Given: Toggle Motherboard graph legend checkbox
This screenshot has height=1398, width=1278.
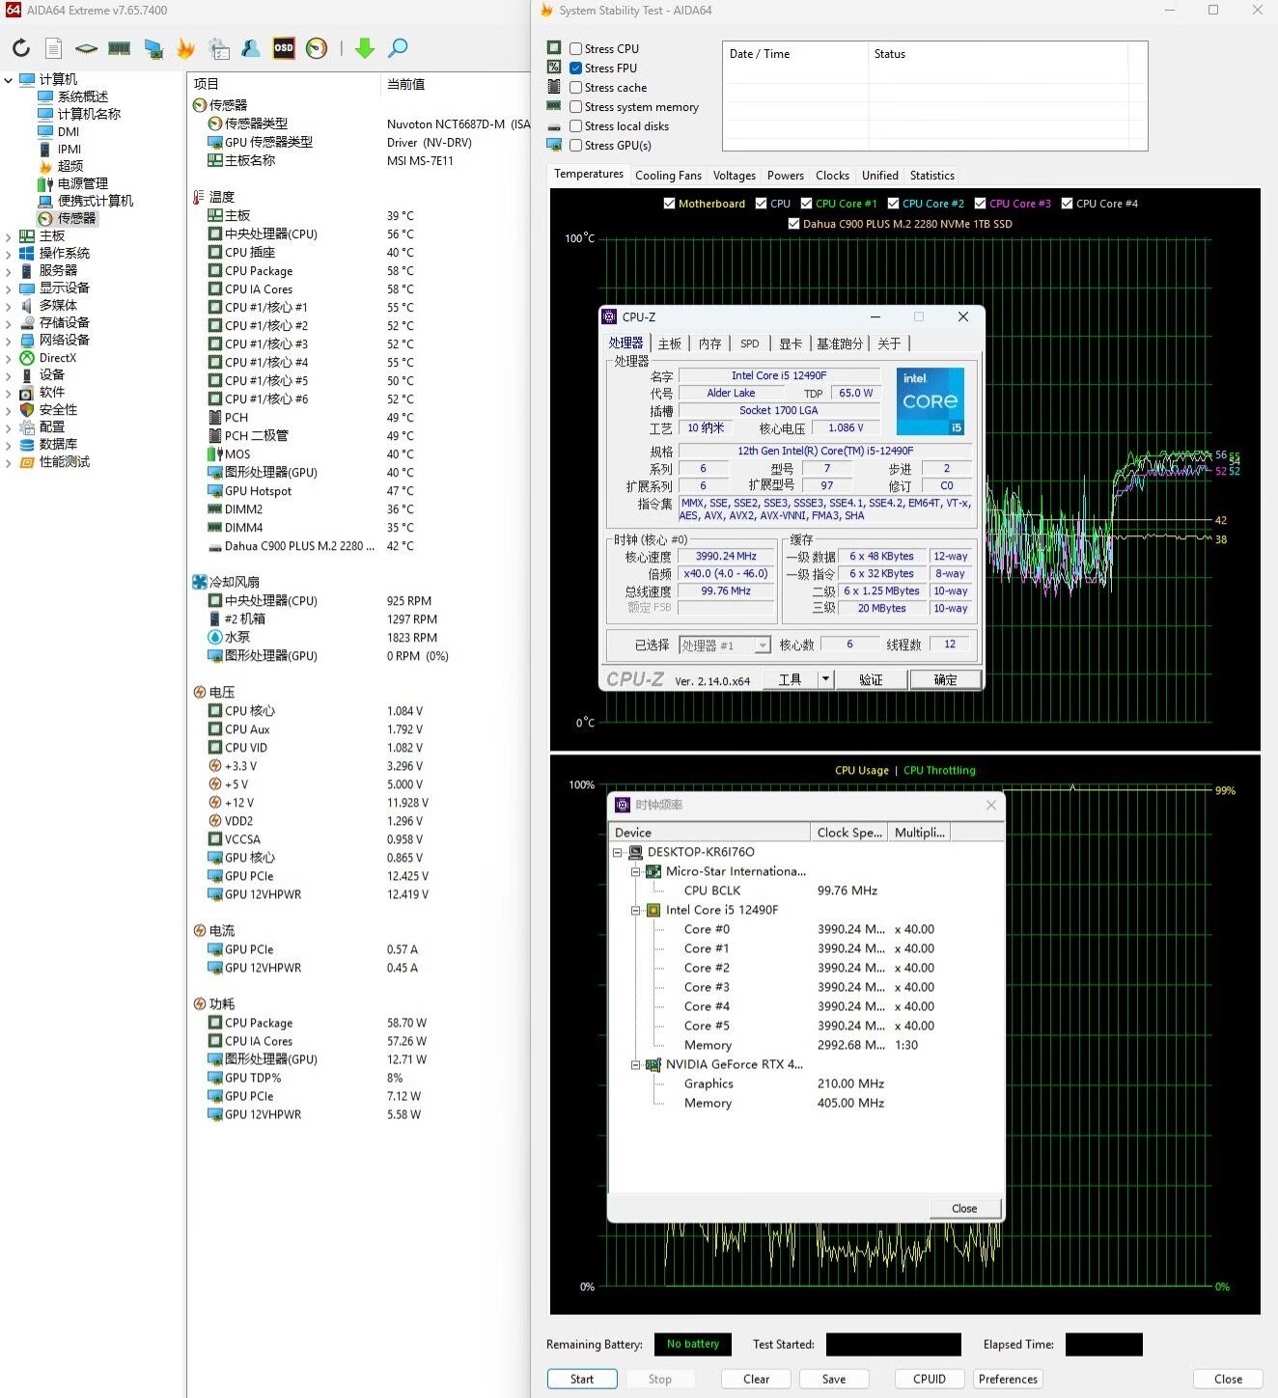Looking at the screenshot, I should pyautogui.click(x=669, y=204).
